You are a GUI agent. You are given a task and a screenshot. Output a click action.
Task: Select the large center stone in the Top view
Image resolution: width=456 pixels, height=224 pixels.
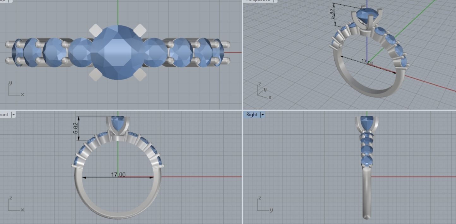pos(118,52)
